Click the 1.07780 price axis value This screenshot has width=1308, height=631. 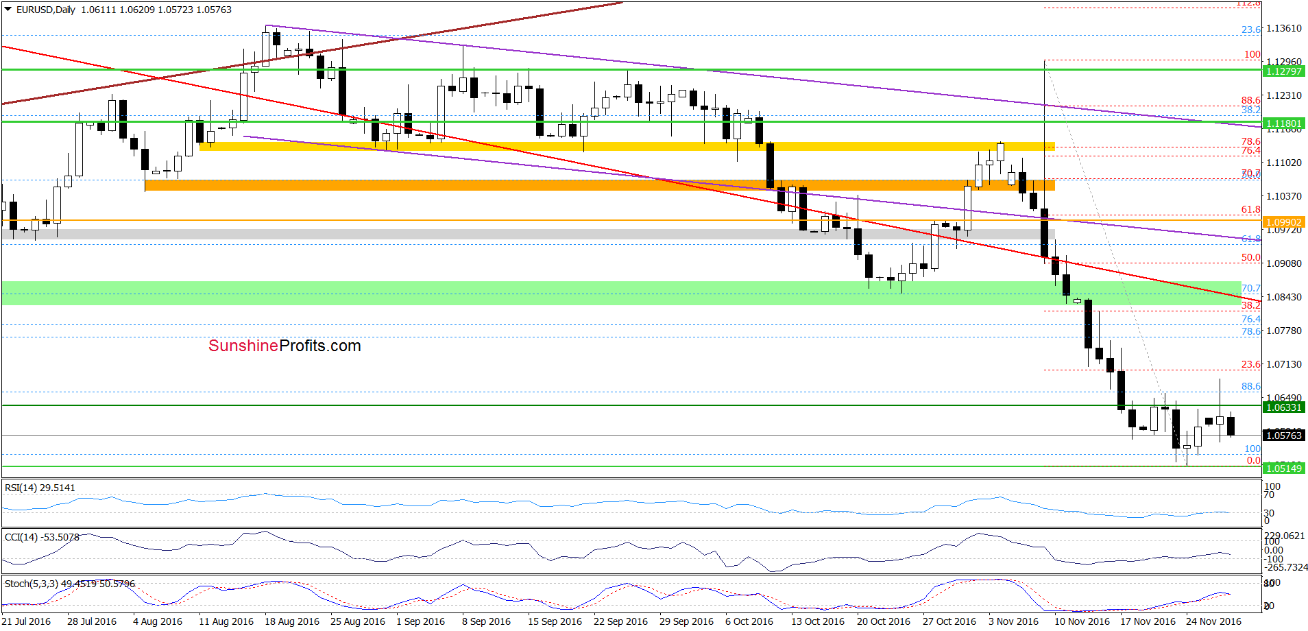tap(1284, 331)
